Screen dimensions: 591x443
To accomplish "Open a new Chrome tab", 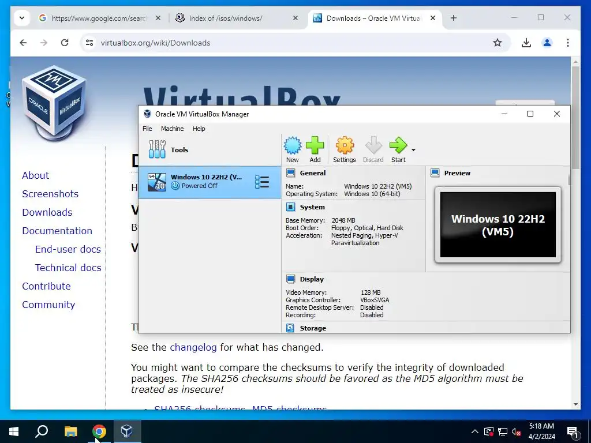I will pos(454,18).
